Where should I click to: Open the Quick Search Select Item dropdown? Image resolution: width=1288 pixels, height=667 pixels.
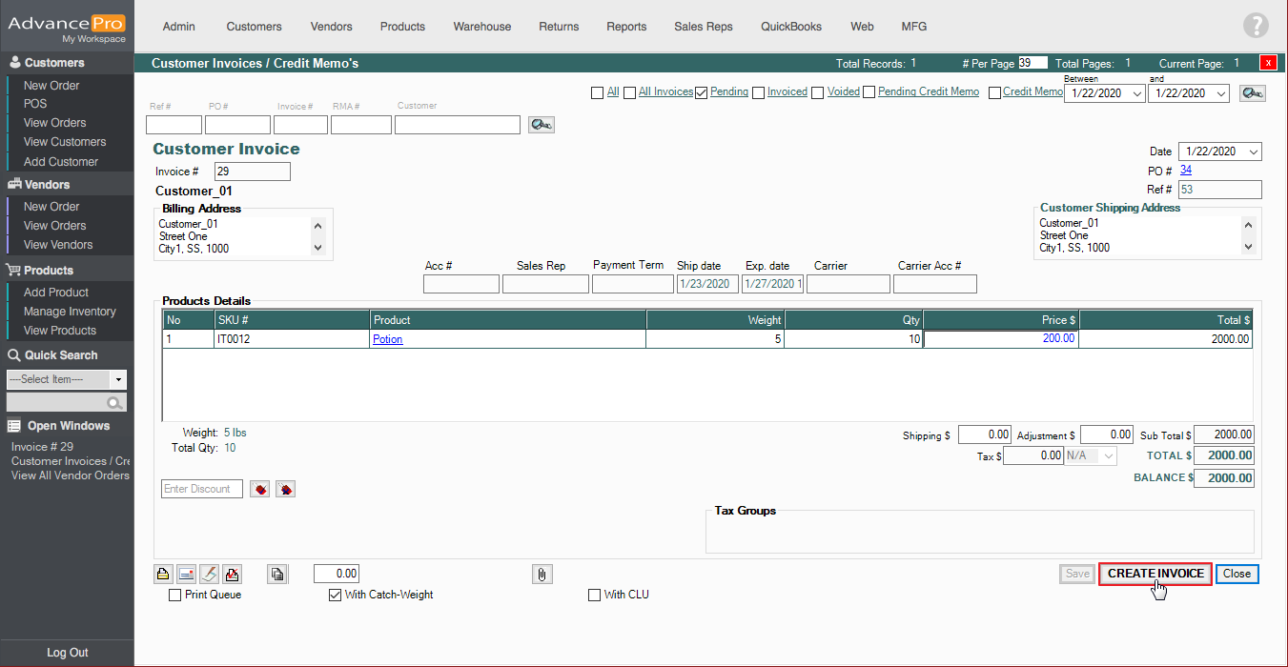(117, 379)
